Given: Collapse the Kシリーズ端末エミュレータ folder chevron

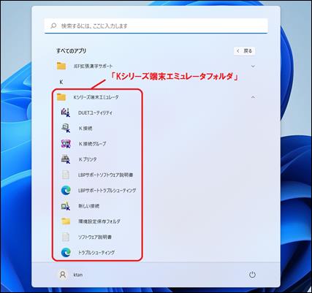Looking at the screenshot, I should (x=253, y=97).
